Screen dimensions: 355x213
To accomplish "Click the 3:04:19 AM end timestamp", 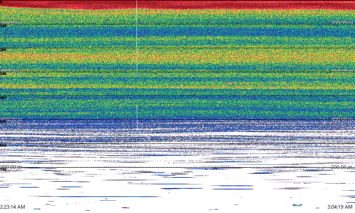I will pyautogui.click(x=340, y=207).
